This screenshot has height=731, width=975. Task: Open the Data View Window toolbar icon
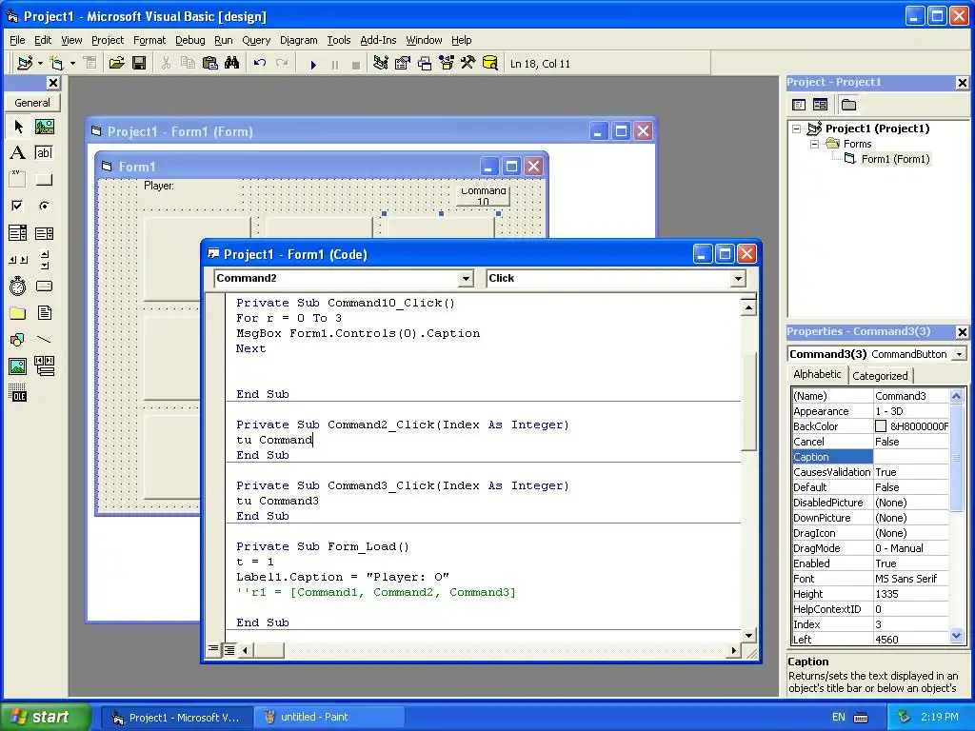(x=490, y=64)
